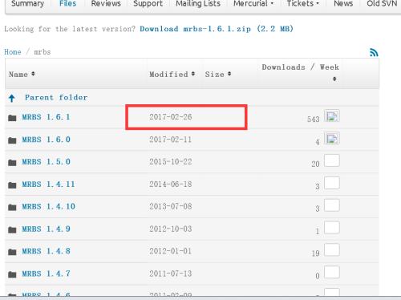
Task: Click folder icon beside MRBS 1.4.10
Action: 12,207
